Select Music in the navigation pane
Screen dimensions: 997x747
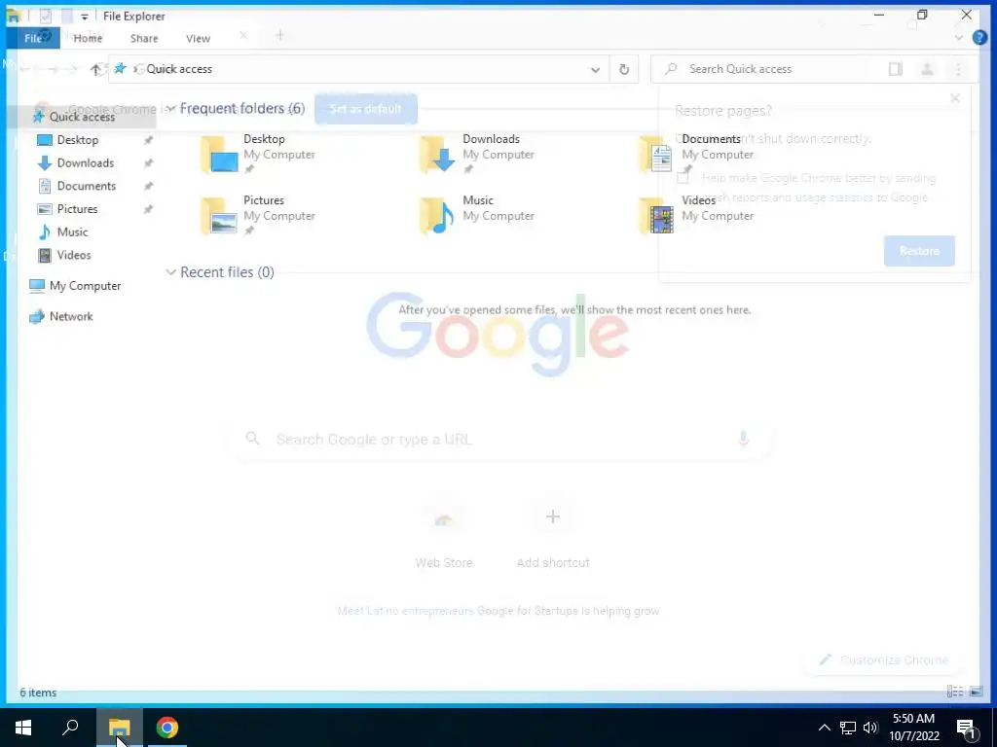[x=72, y=231]
